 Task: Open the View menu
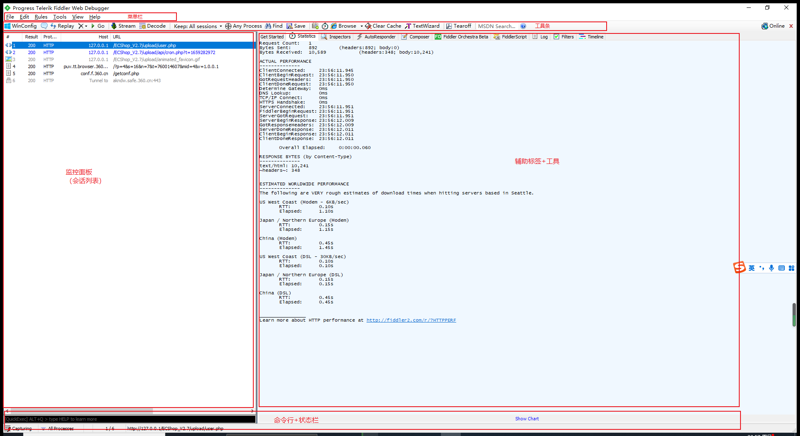[78, 17]
